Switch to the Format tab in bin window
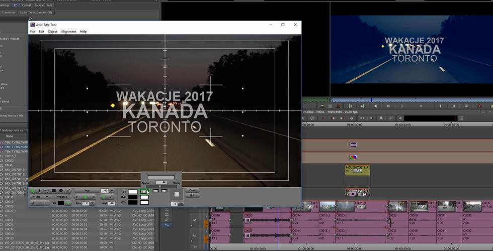 click(26, 6)
